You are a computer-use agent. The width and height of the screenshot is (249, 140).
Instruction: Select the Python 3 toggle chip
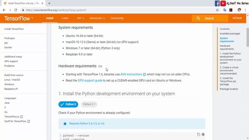pos(68,104)
